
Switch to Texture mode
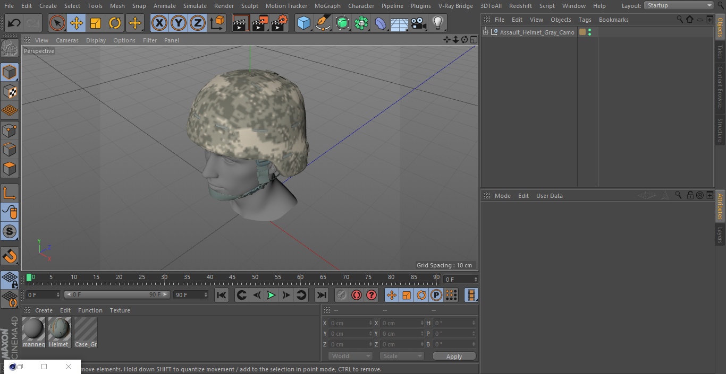[10, 92]
